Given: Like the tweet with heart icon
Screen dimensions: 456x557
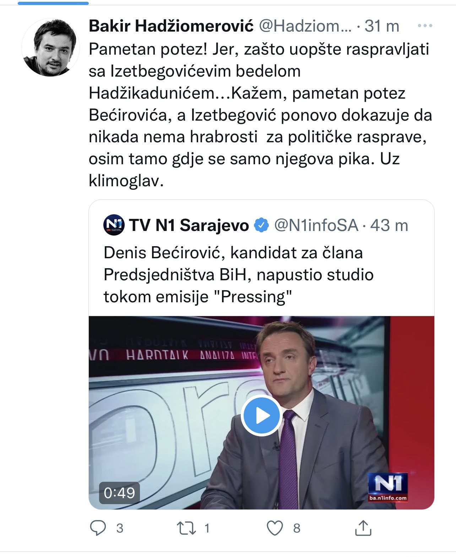Looking at the screenshot, I should pyautogui.click(x=275, y=528).
